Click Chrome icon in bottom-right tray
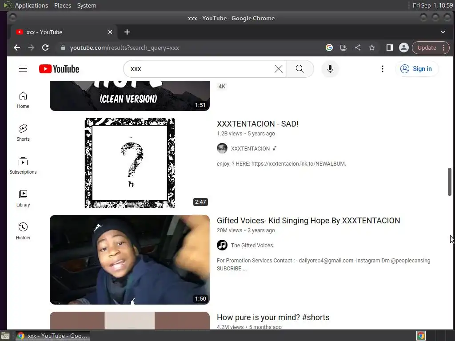The width and height of the screenshot is (455, 341). click(421, 336)
